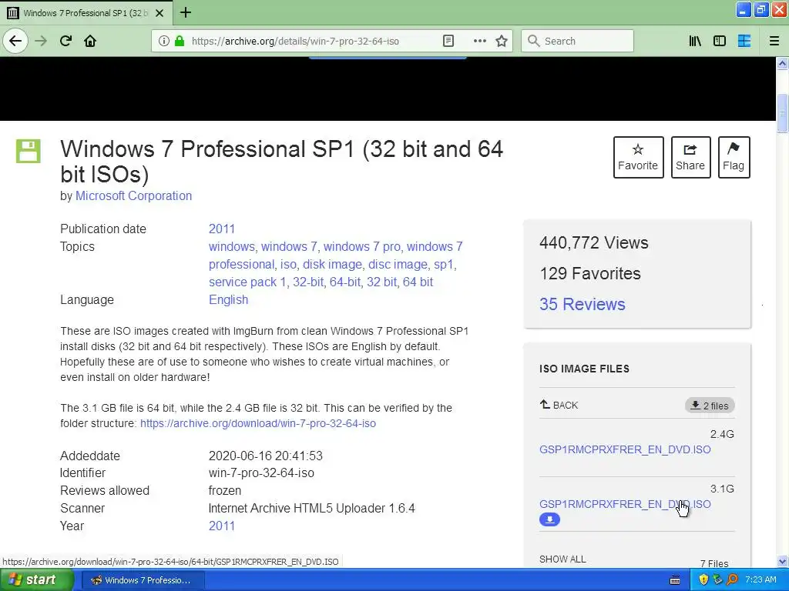Viewport: 789px width, 591px height.
Task: Click the orange magnifier tray icon
Action: click(732, 579)
